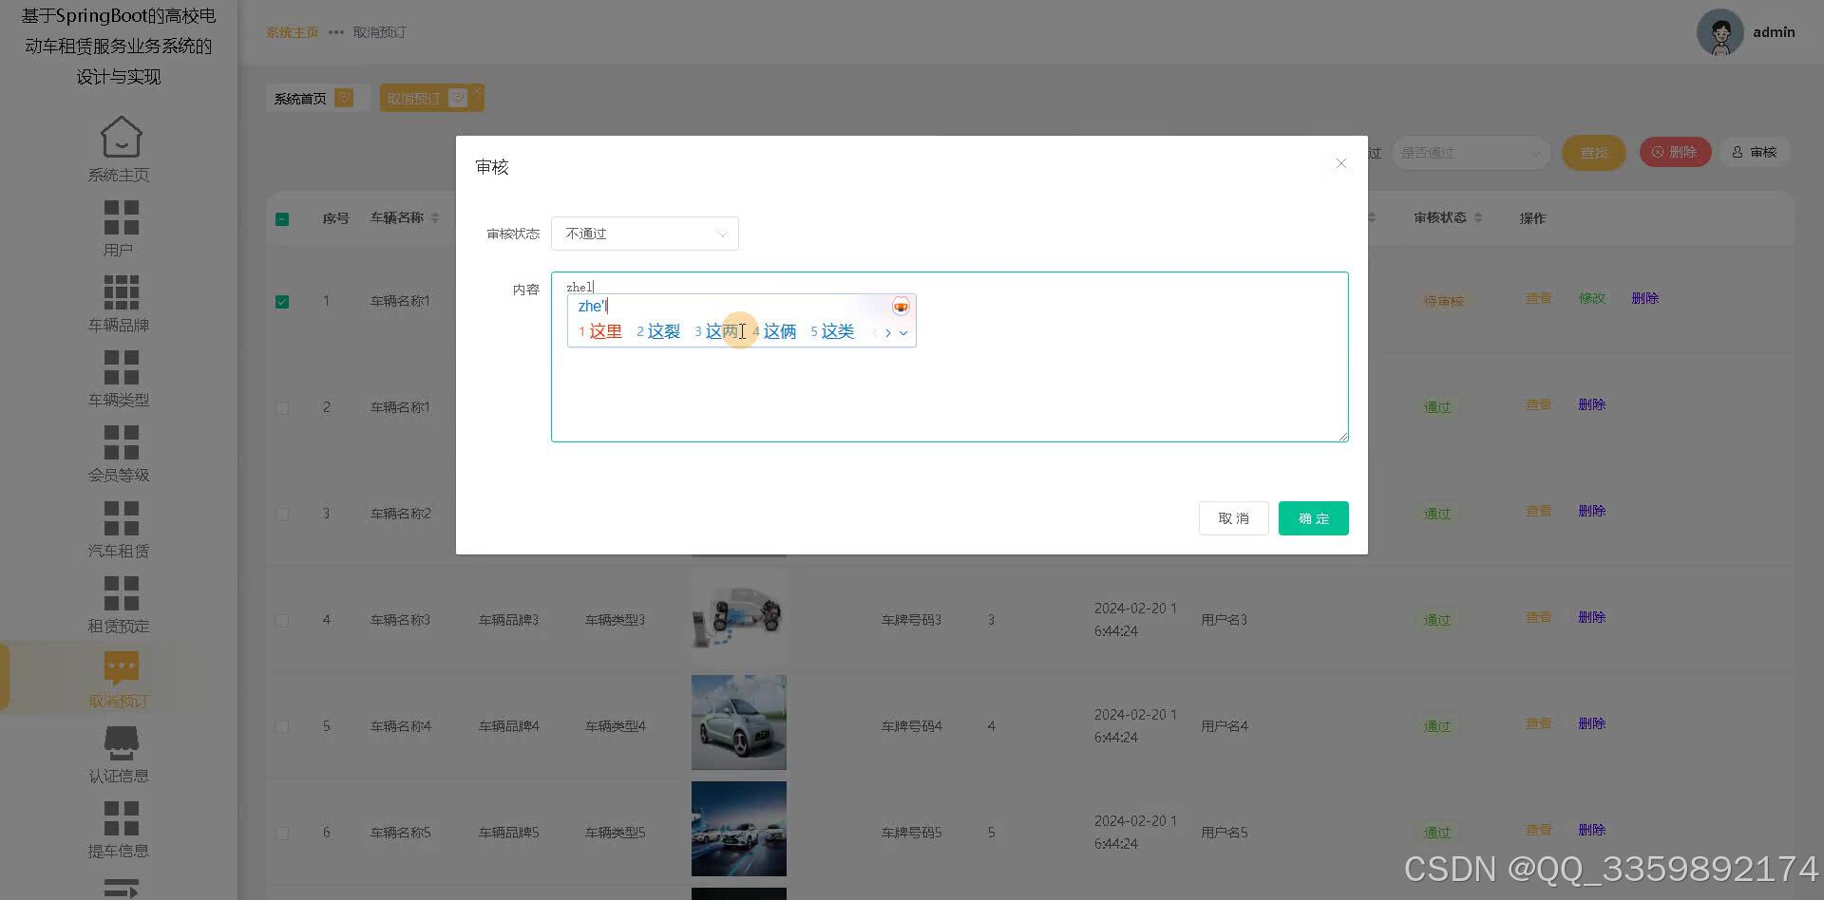This screenshot has width=1824, height=900.
Task: Go to next IME candidate page arrow
Action: click(x=888, y=332)
